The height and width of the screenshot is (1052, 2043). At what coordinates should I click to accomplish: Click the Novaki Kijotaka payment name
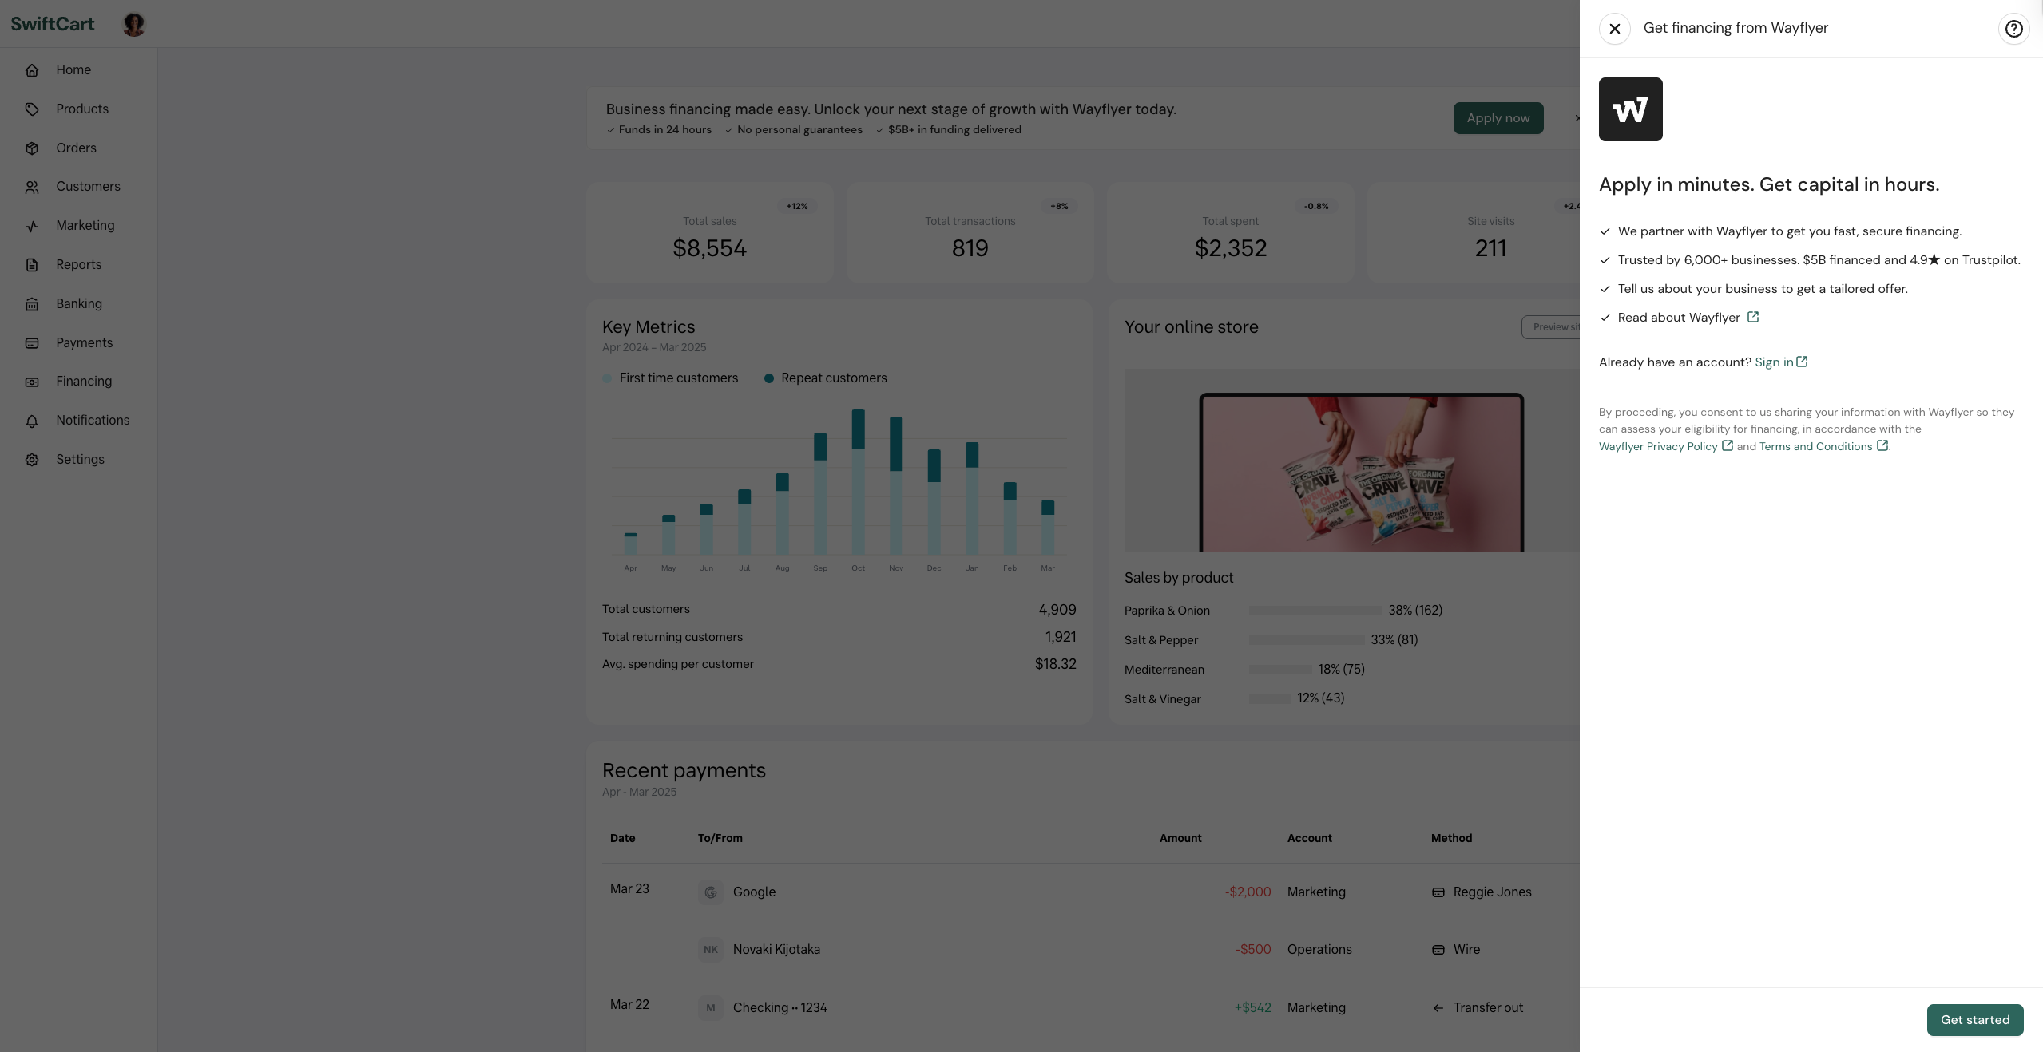776,950
